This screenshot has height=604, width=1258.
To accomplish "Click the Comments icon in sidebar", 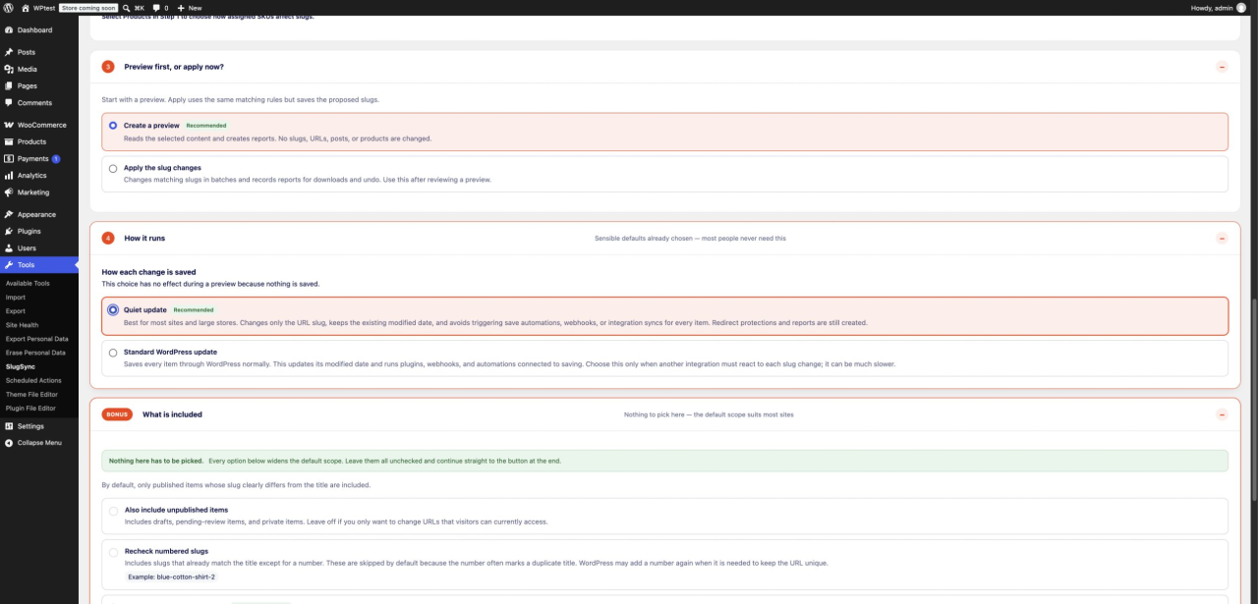I will 9,102.
